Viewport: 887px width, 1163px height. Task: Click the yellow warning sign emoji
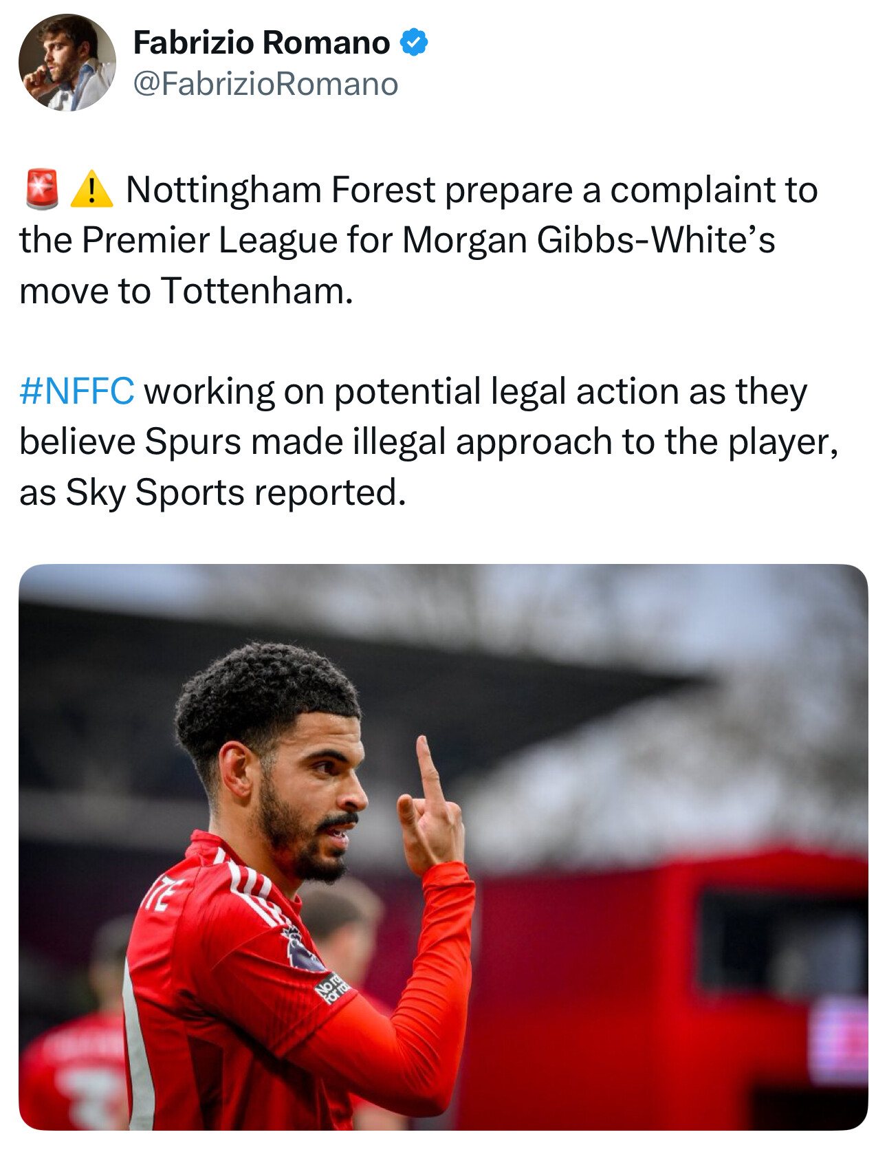[x=91, y=190]
